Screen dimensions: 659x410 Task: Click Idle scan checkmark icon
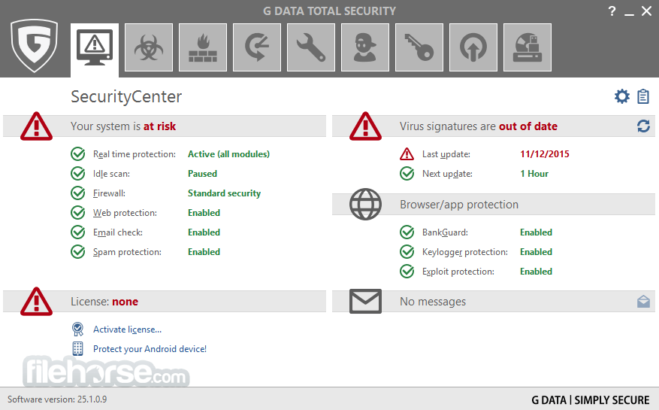pos(77,174)
